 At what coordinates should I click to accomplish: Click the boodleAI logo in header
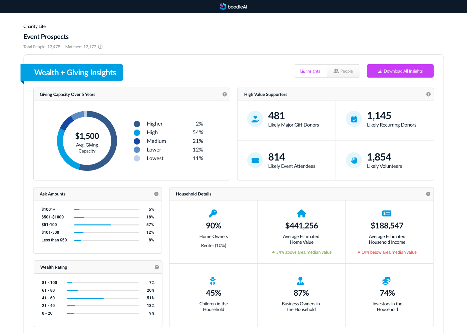233,7
